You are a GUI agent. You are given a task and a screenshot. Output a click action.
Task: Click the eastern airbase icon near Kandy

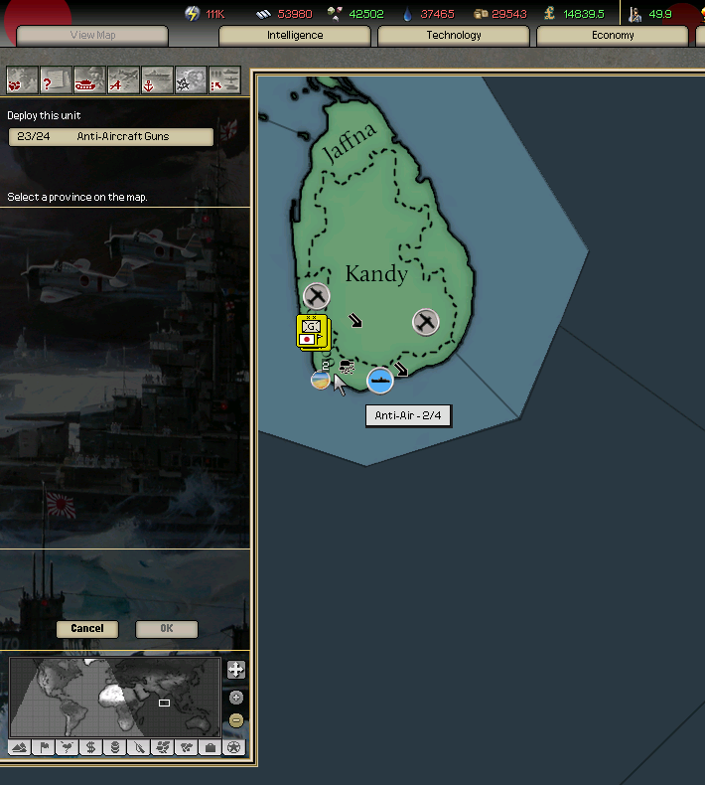(426, 321)
